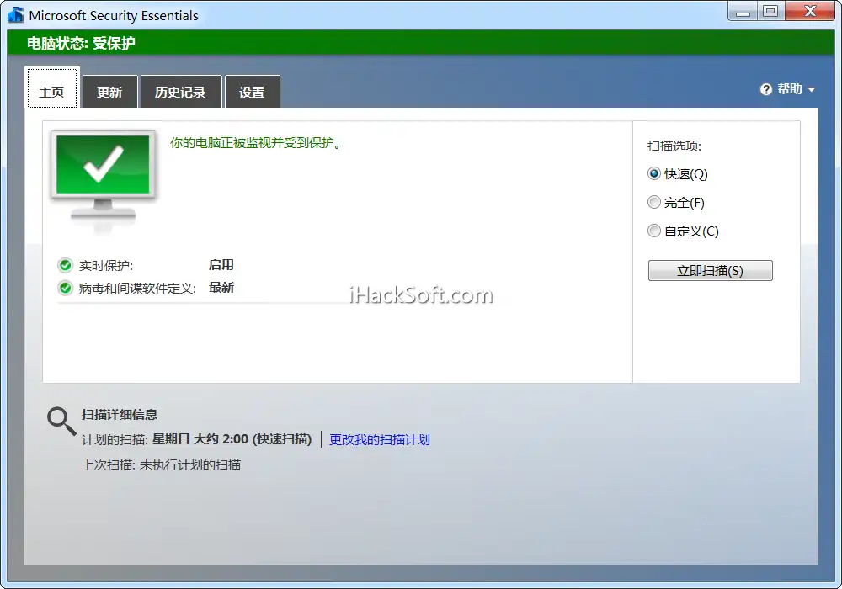Screen dimensions: 842x589
Task: Open the 设置 tab
Action: click(252, 92)
